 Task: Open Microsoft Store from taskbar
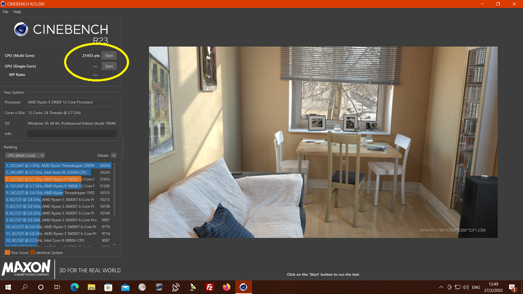[x=109, y=287]
